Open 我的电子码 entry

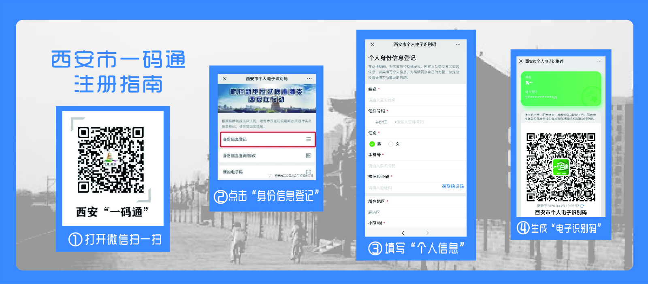click(268, 172)
